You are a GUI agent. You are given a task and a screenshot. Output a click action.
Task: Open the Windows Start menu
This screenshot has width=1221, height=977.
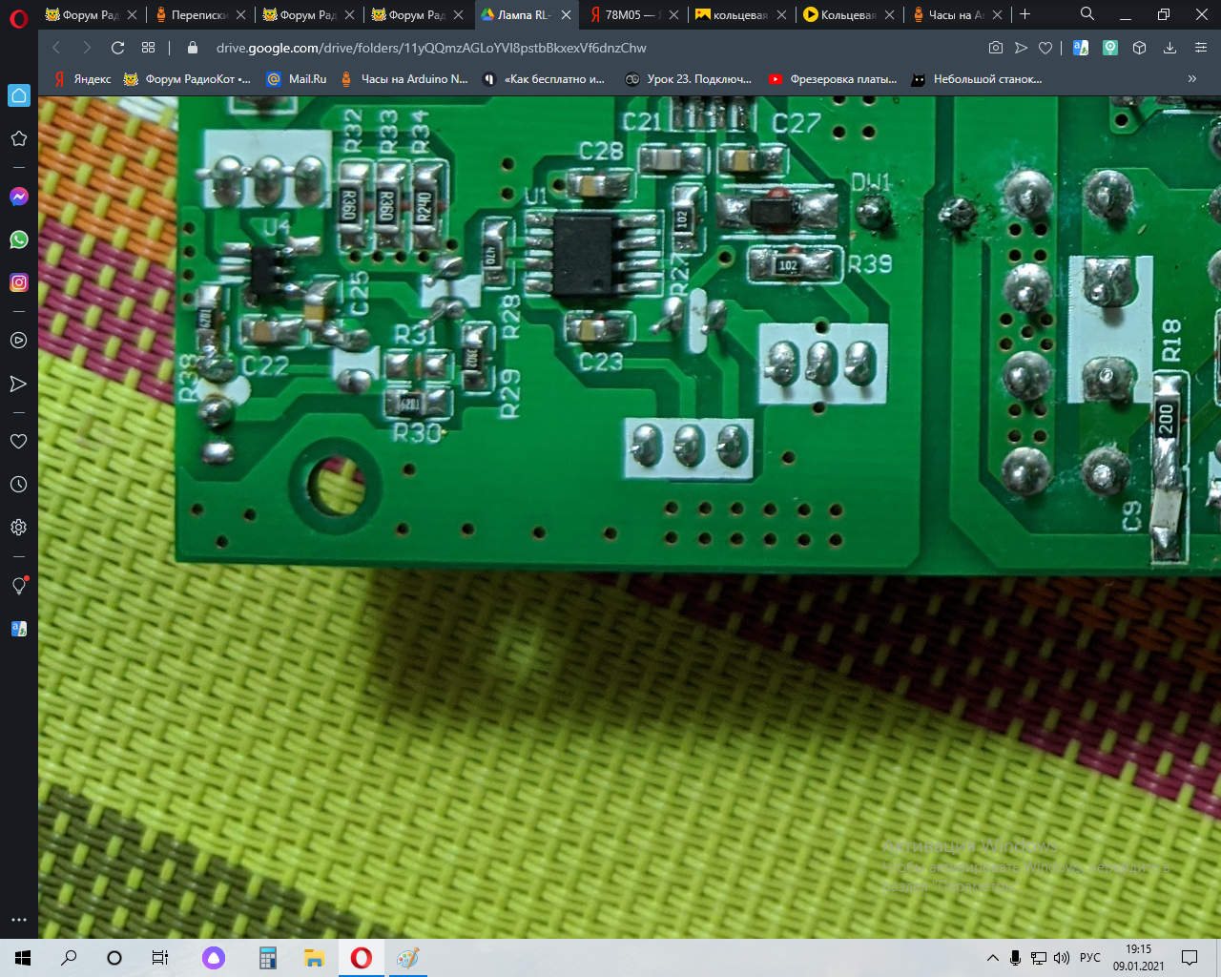[23, 958]
